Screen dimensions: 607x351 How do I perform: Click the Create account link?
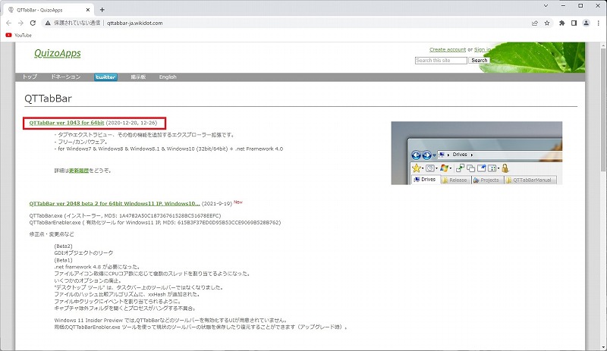(448, 49)
